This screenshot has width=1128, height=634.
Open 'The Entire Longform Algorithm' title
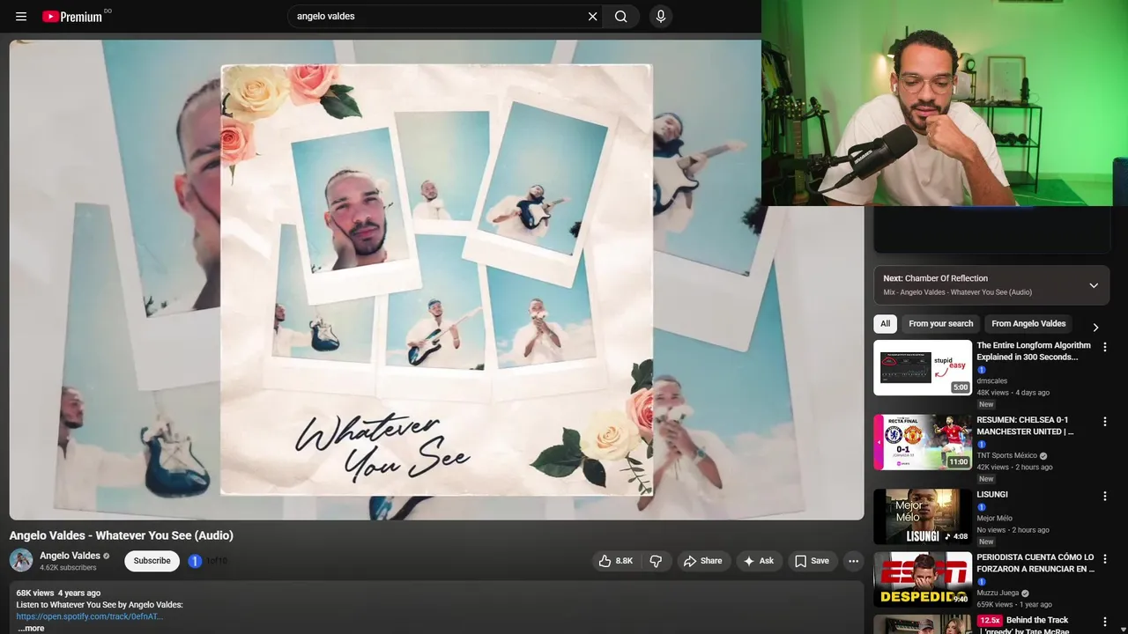coord(1034,351)
